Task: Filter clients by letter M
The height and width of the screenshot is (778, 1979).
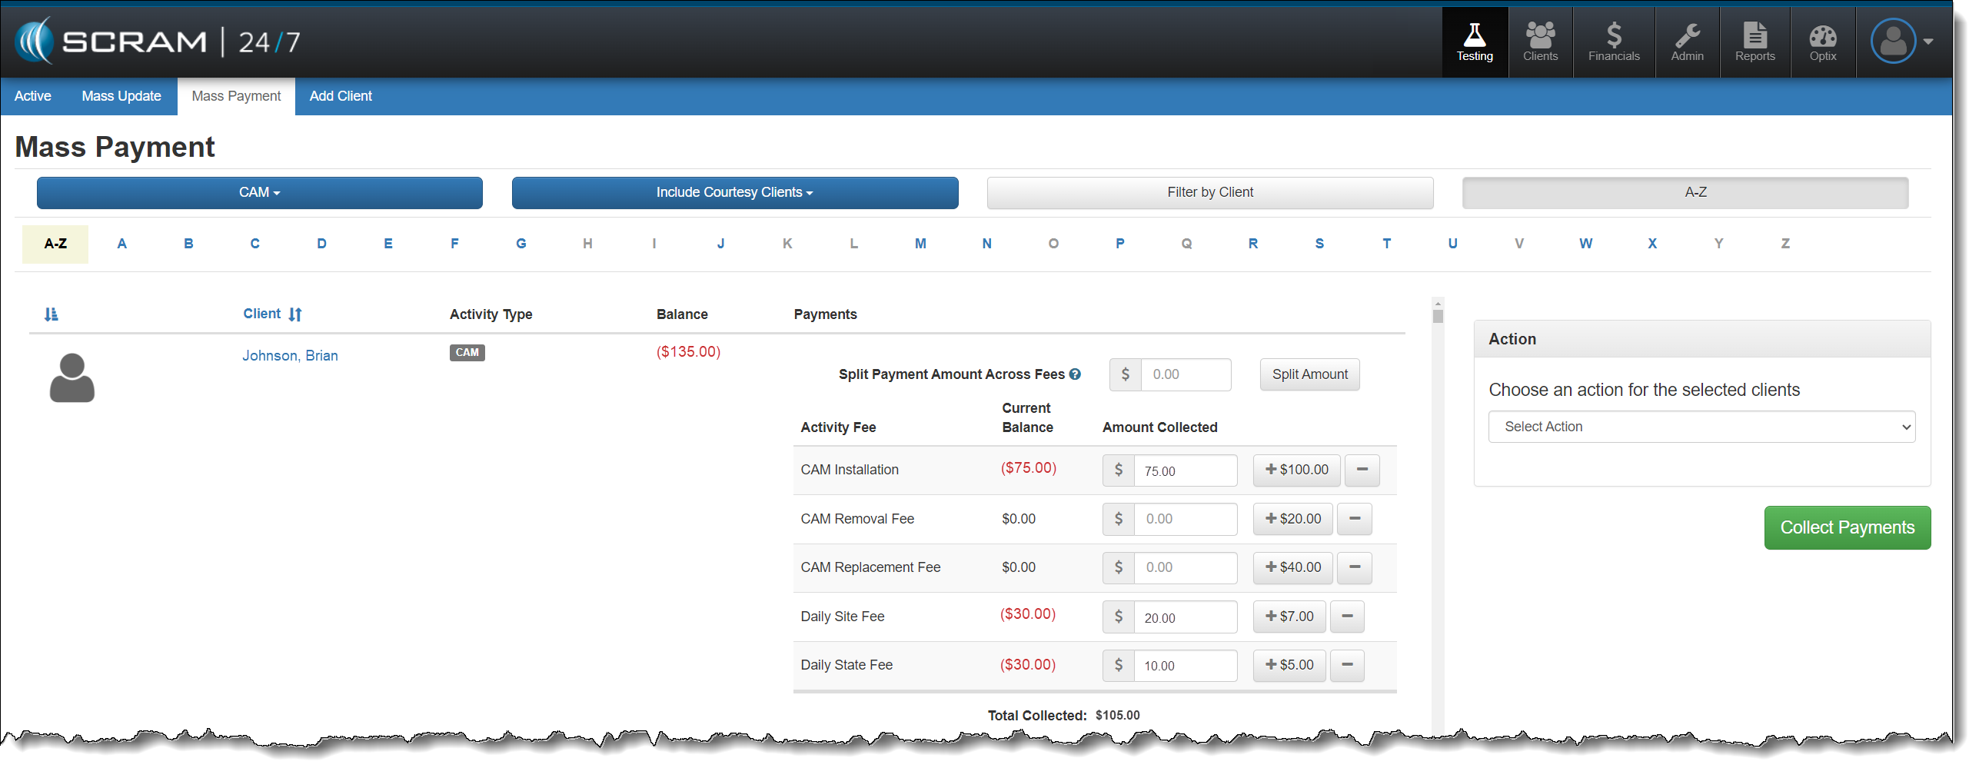Action: [920, 244]
